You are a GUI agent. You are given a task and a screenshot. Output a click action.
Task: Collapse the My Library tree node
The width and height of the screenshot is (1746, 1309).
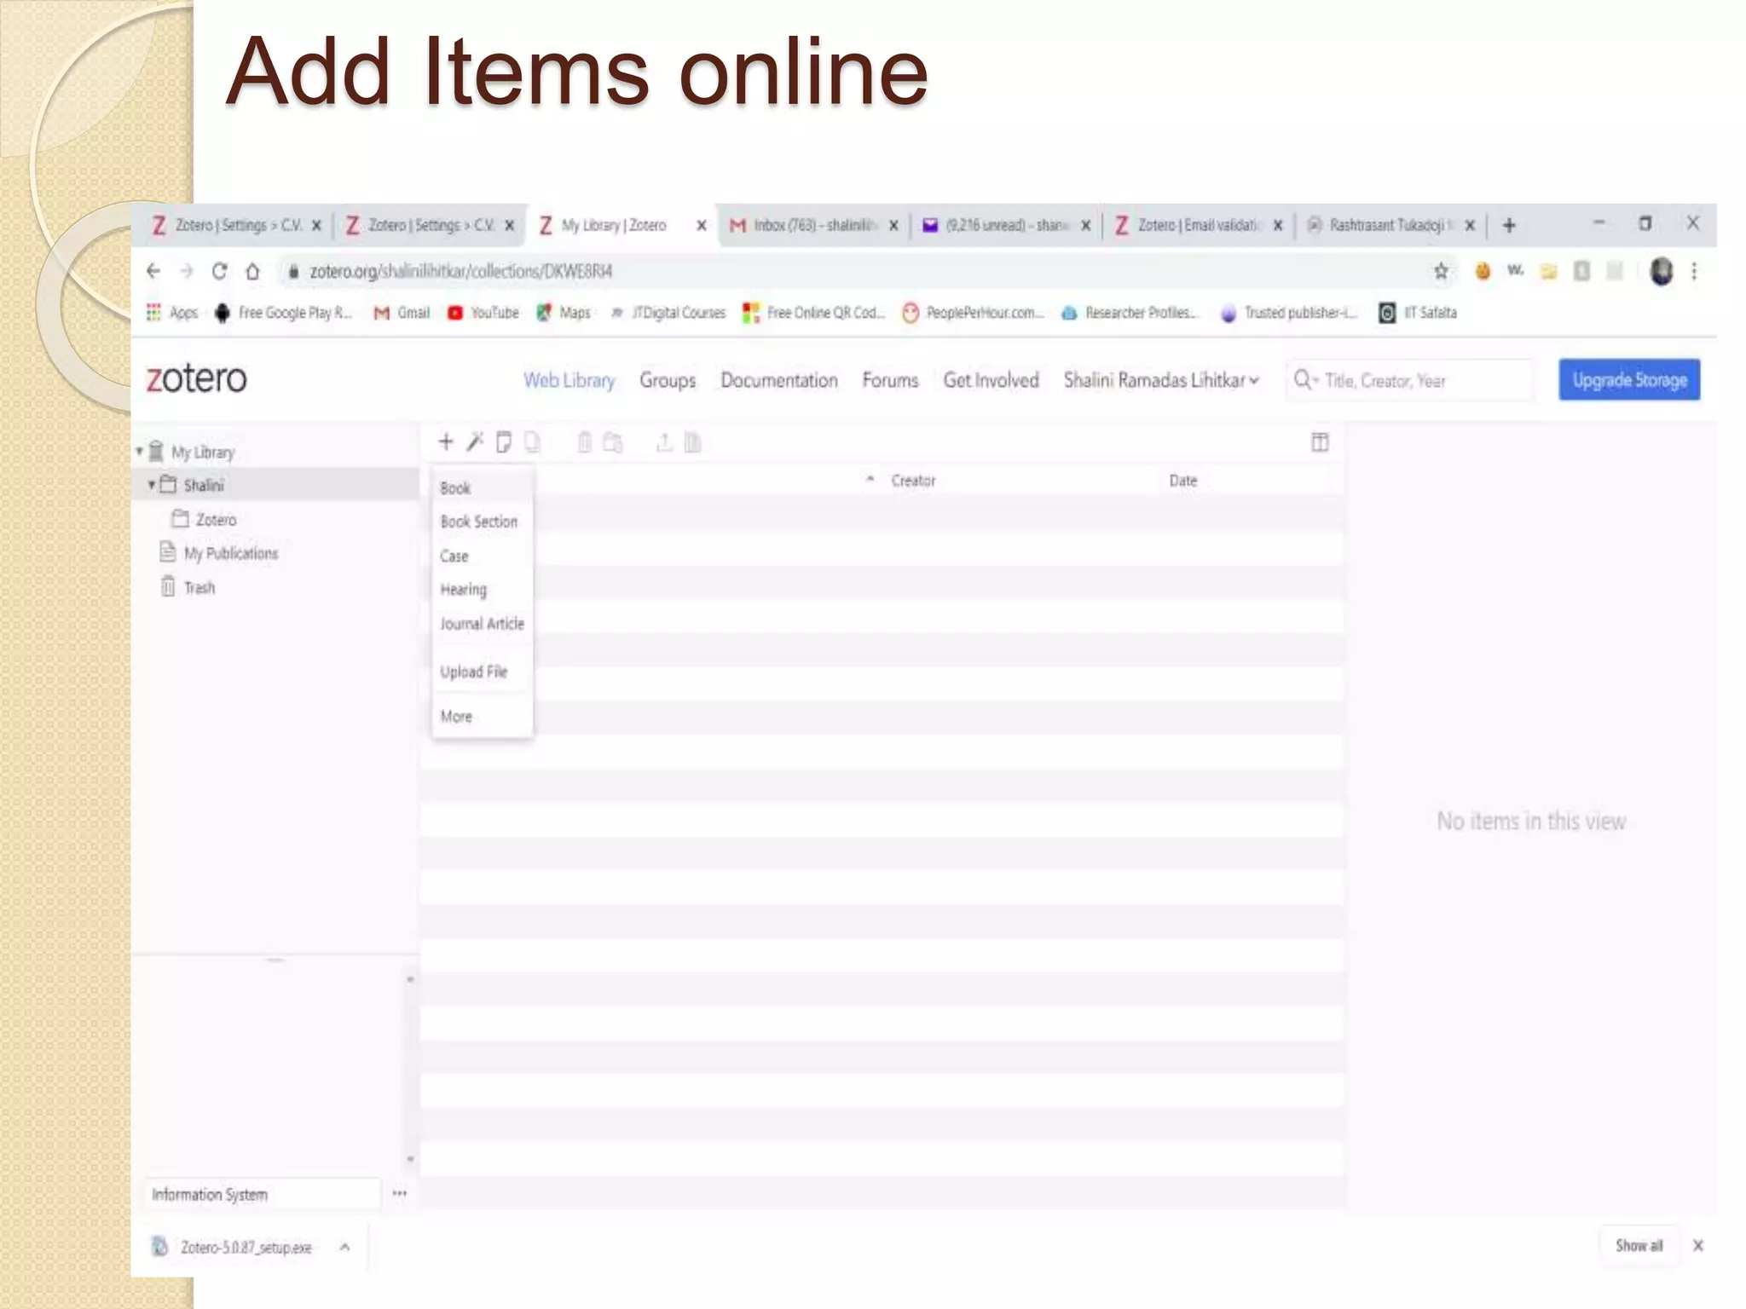coord(139,451)
